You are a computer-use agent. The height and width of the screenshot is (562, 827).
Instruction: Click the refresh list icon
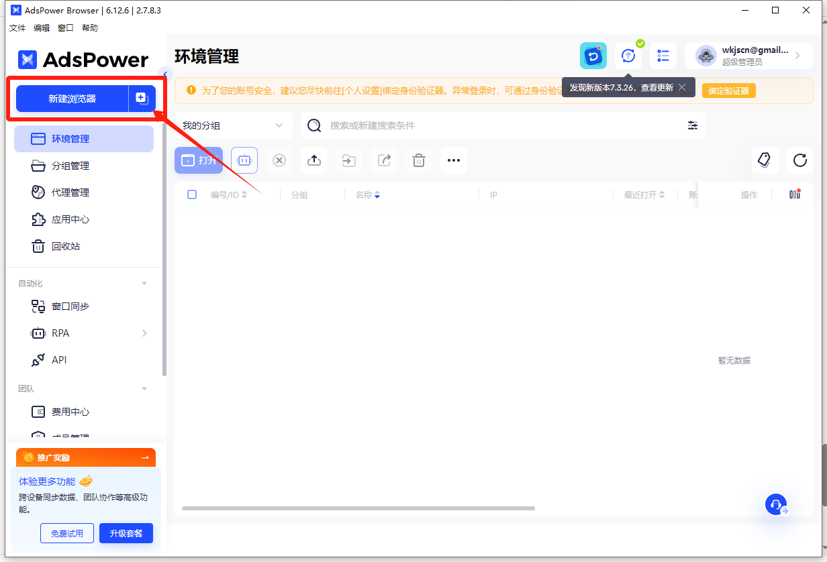click(x=800, y=160)
